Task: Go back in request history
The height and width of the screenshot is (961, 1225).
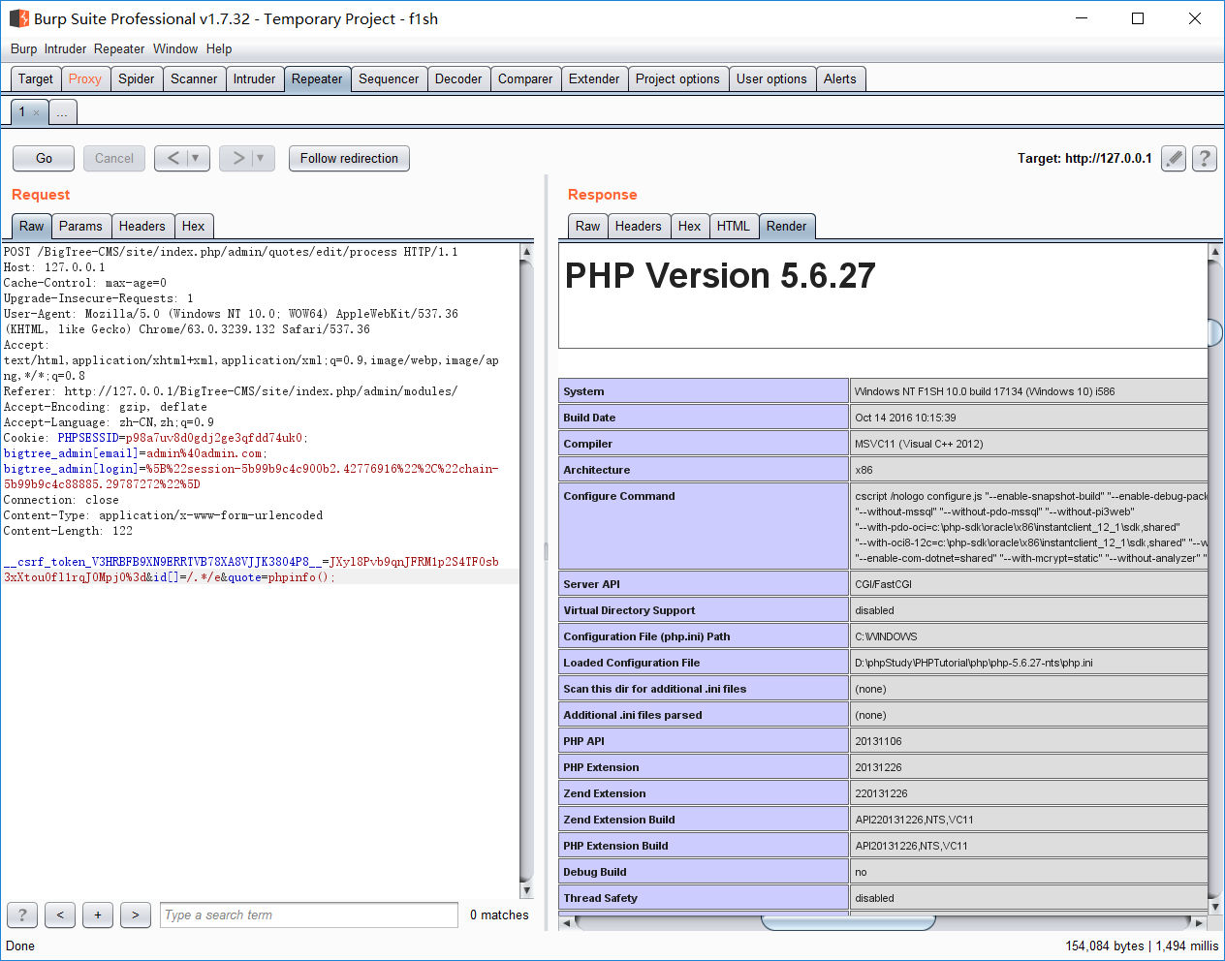Action: (173, 158)
